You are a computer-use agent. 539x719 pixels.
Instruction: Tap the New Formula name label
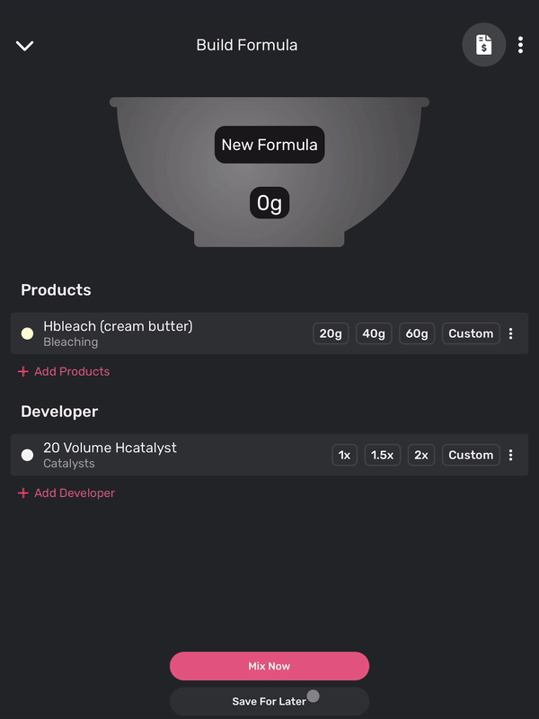(x=269, y=145)
